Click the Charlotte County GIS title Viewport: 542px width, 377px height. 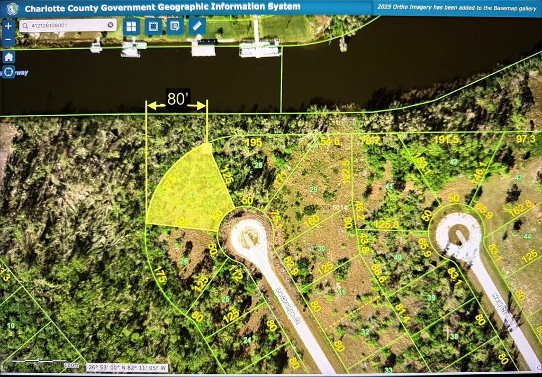tap(162, 7)
